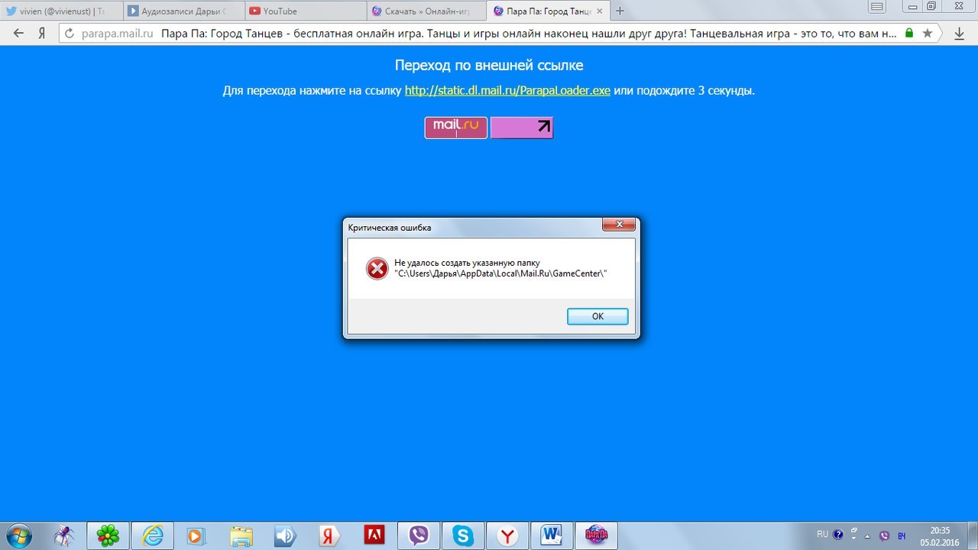Viewport: 978px width, 550px height.
Task: Click the RU language indicator
Action: pos(822,535)
